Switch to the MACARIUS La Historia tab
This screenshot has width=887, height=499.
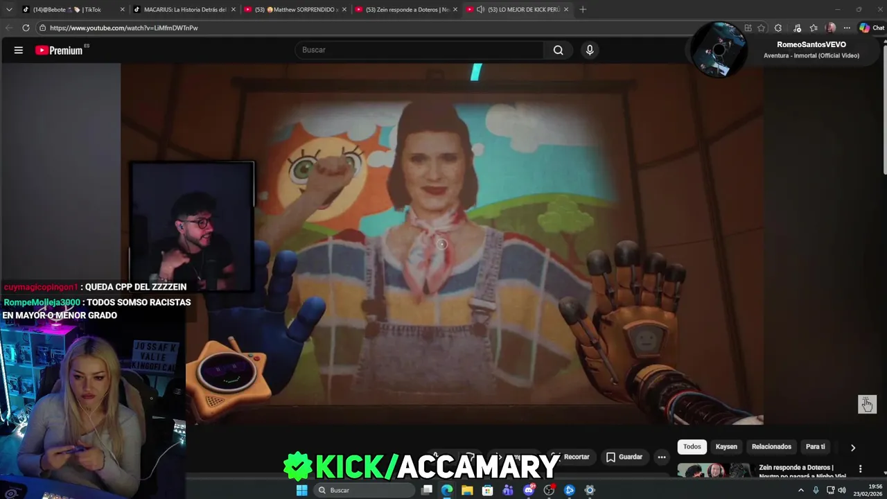coord(185,10)
